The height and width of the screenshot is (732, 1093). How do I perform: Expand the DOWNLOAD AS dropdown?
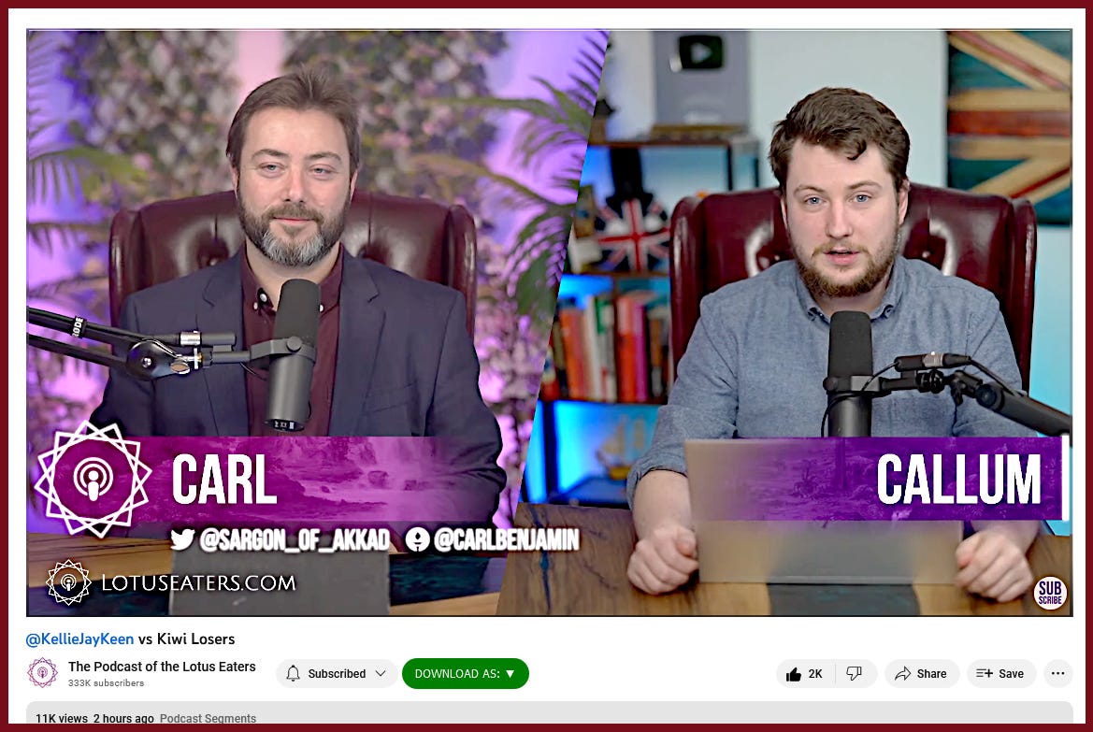pos(465,673)
